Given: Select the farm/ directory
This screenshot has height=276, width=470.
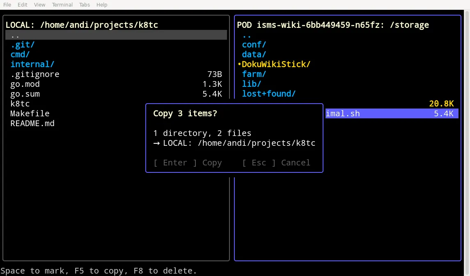Looking at the screenshot, I should click(x=348, y=75).
